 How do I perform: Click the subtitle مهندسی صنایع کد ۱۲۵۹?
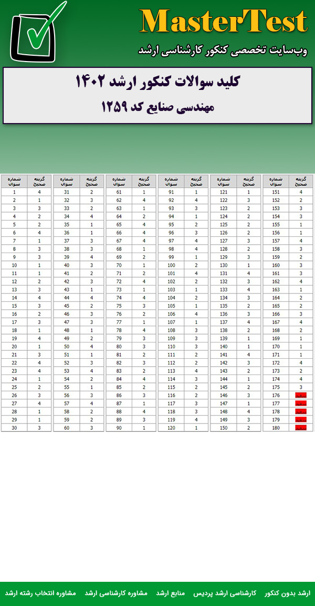[x=158, y=107]
